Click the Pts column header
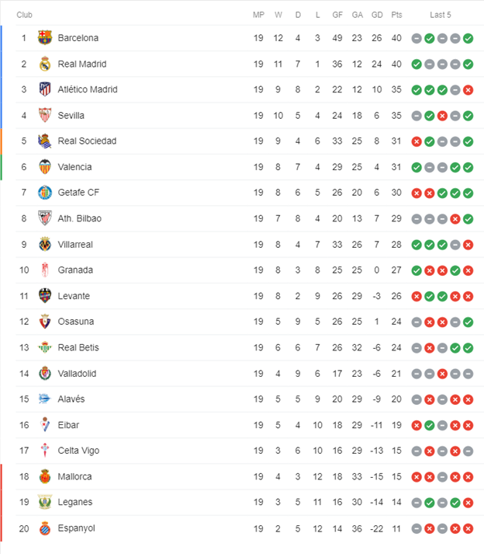484x554 pixels. (396, 15)
